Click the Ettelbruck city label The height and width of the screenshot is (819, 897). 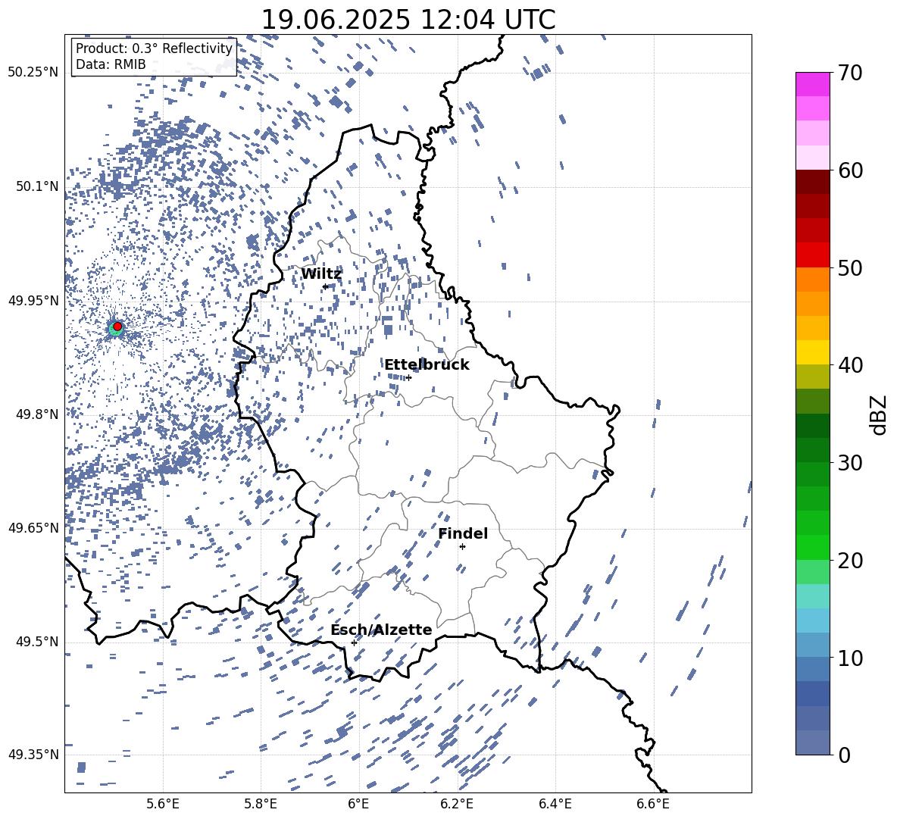click(427, 365)
